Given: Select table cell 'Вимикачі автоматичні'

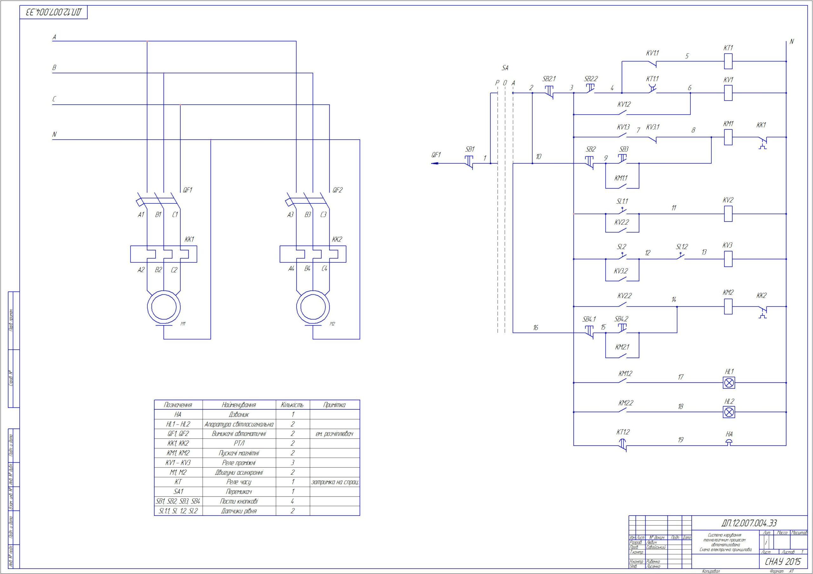Looking at the screenshot, I should (x=239, y=433).
